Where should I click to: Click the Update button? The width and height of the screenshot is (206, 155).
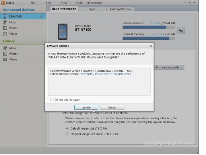pos(86,107)
